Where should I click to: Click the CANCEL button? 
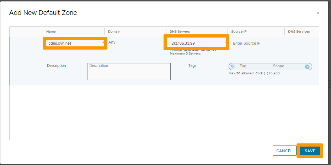point(284,151)
